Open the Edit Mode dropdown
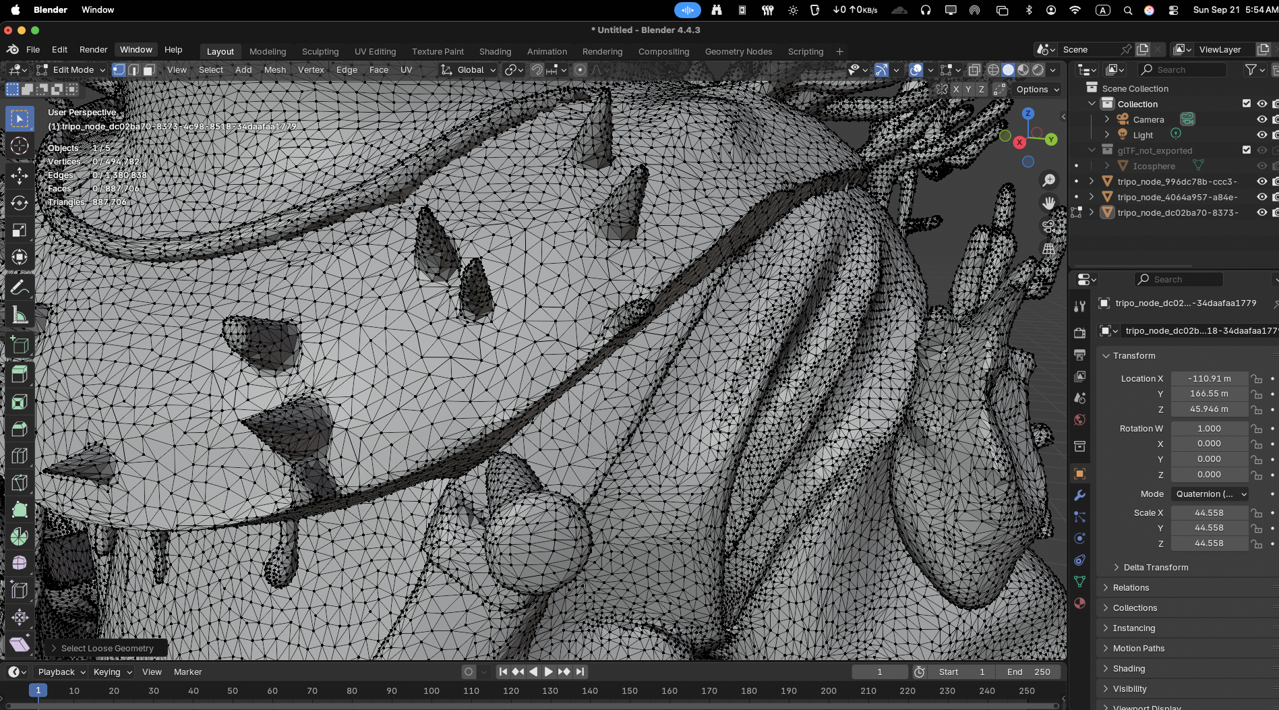This screenshot has height=710, width=1279. tap(71, 70)
